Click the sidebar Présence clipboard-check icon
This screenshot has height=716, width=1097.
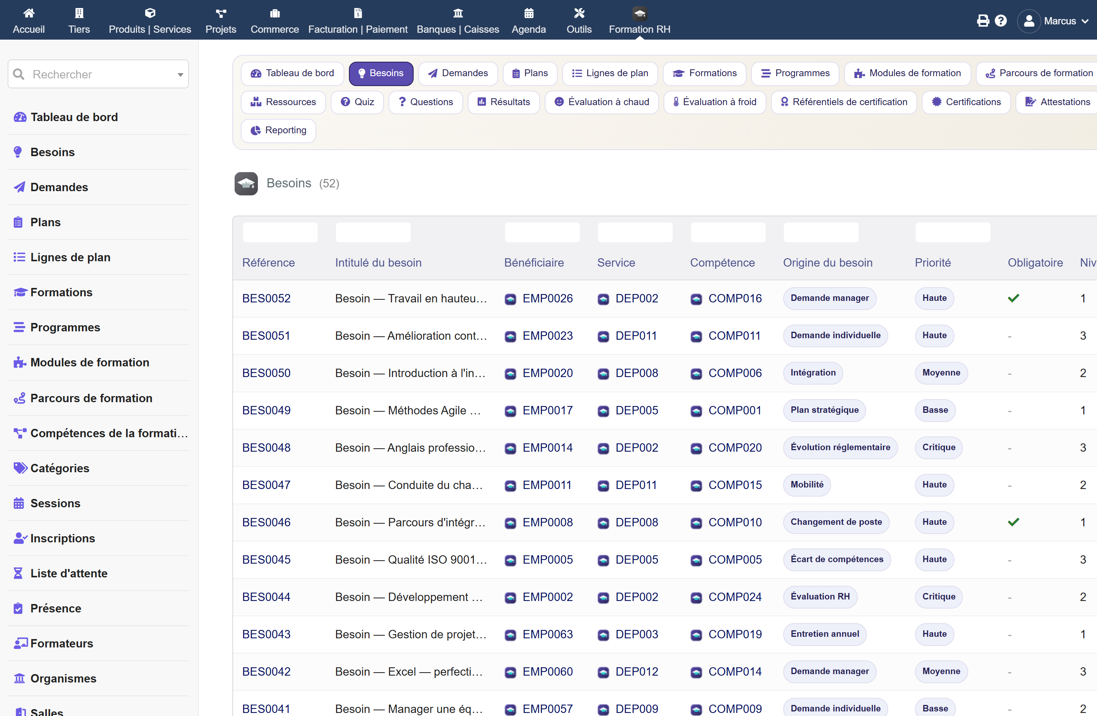click(x=18, y=608)
